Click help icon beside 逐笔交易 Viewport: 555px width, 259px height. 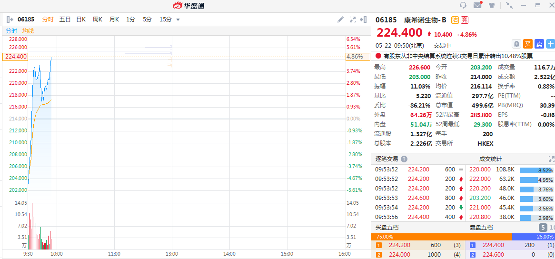point(404,159)
